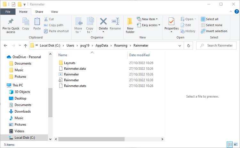
Task: Click Select all
Action: [x=210, y=19]
